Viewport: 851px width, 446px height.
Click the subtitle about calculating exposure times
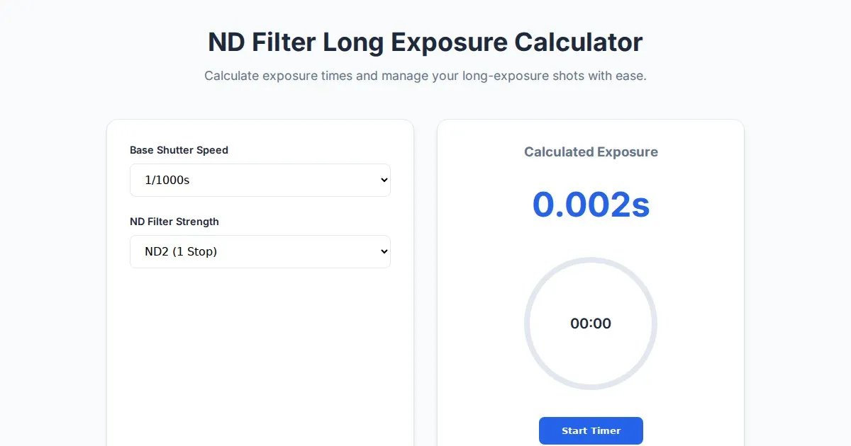click(x=425, y=76)
